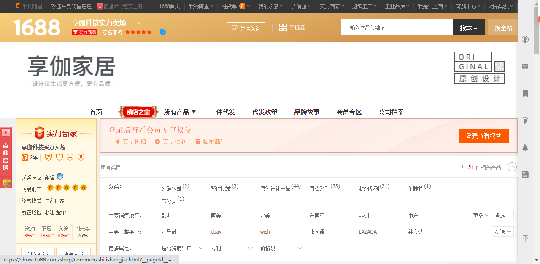Go to the 首页 shop tab
Viewport: 540px width, 264px height.
pyautogui.click(x=96, y=112)
